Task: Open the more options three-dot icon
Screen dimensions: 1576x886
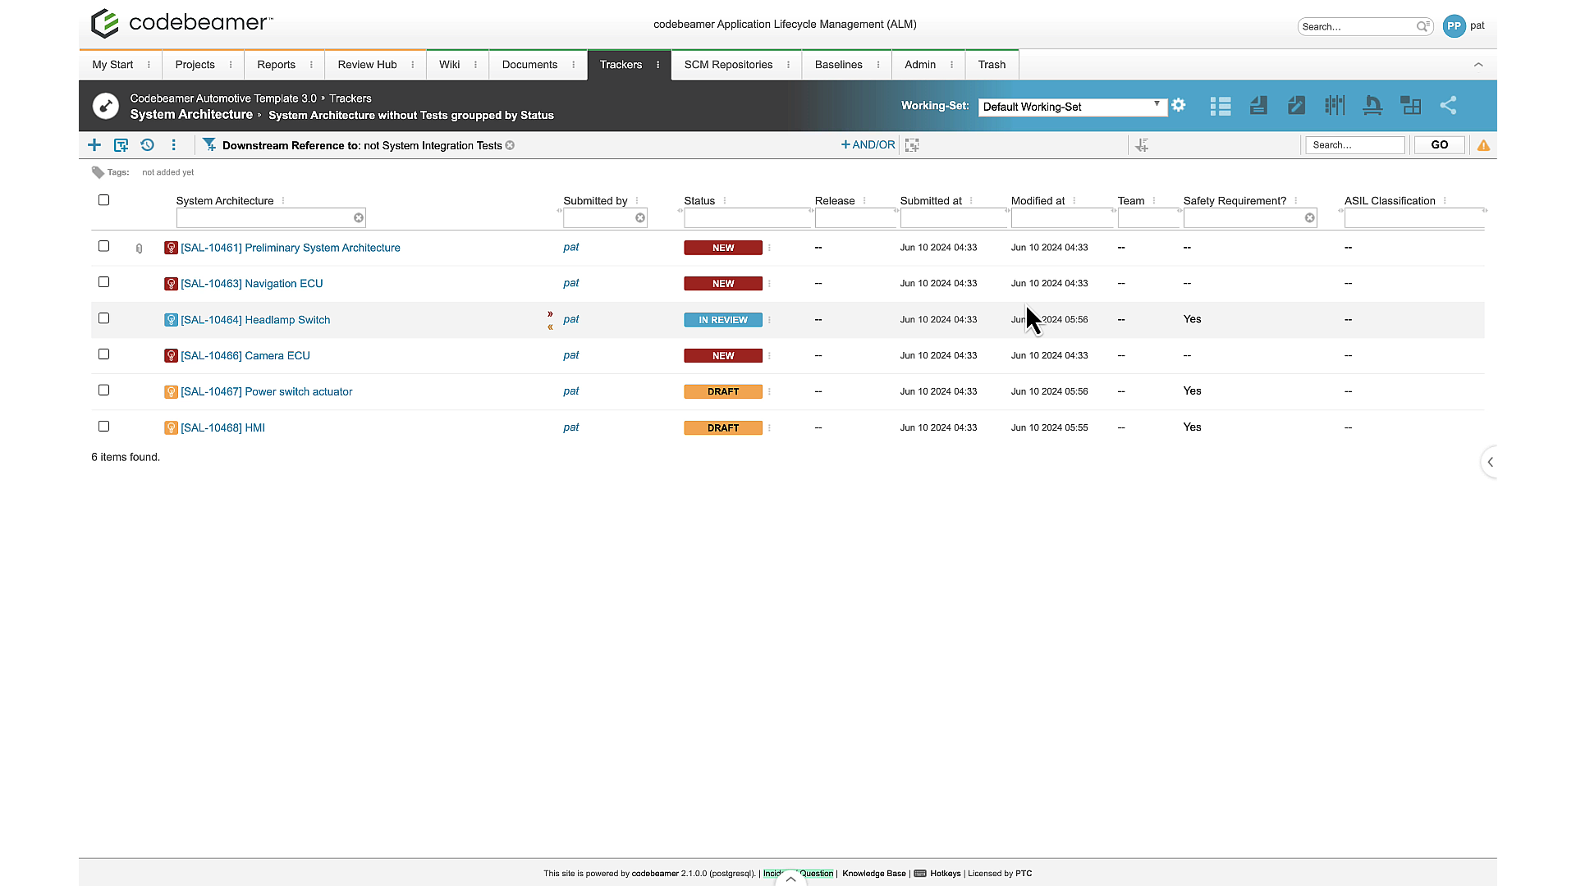Action: [173, 144]
